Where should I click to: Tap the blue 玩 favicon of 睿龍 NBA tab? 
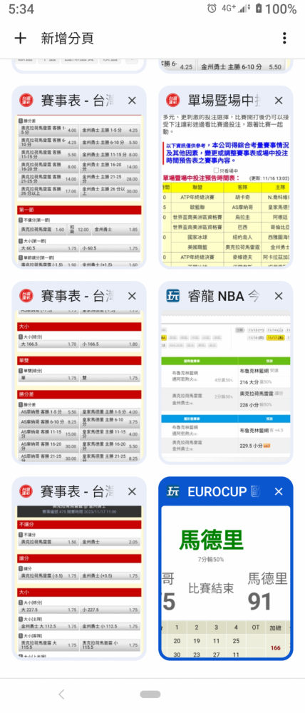point(173,296)
